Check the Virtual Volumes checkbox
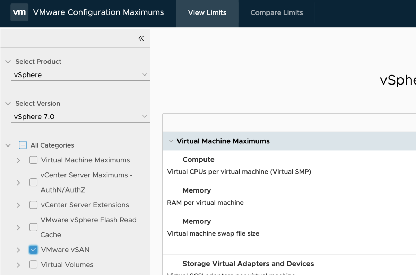The image size is (416, 275). [33, 265]
